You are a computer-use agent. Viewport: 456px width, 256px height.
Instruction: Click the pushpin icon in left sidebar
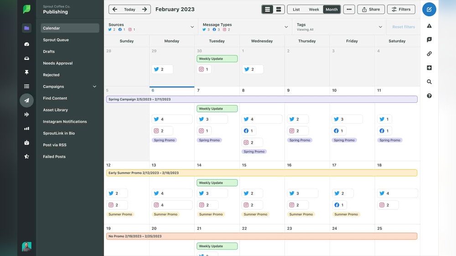[x=26, y=72]
